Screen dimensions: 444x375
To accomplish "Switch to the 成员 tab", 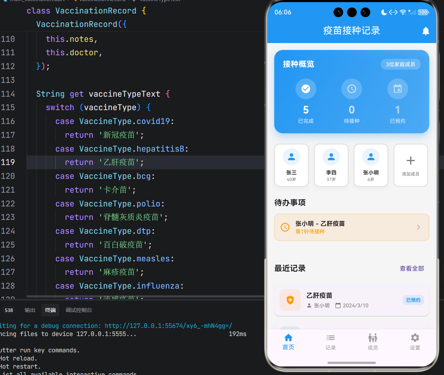I will pos(373,342).
